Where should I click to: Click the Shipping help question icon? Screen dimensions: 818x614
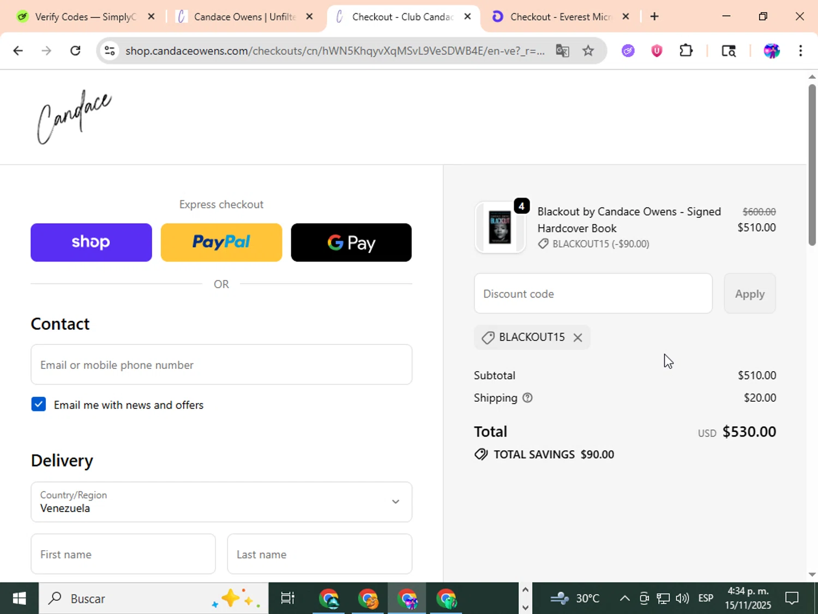point(527,398)
